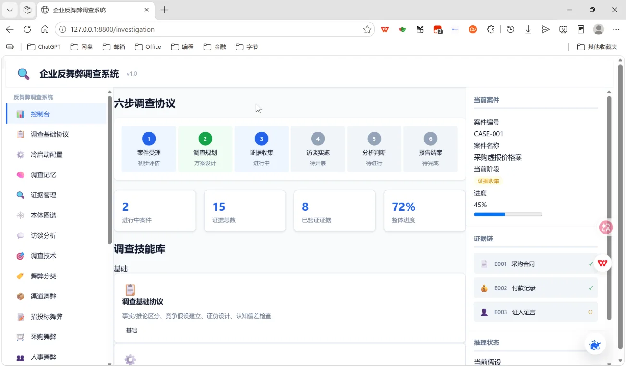This screenshot has width=626, height=367.
Task: Open the 调查基础协议 skill card
Action: click(289, 308)
